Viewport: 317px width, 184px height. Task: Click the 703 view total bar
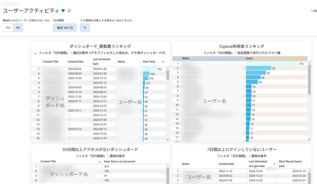click(149, 69)
